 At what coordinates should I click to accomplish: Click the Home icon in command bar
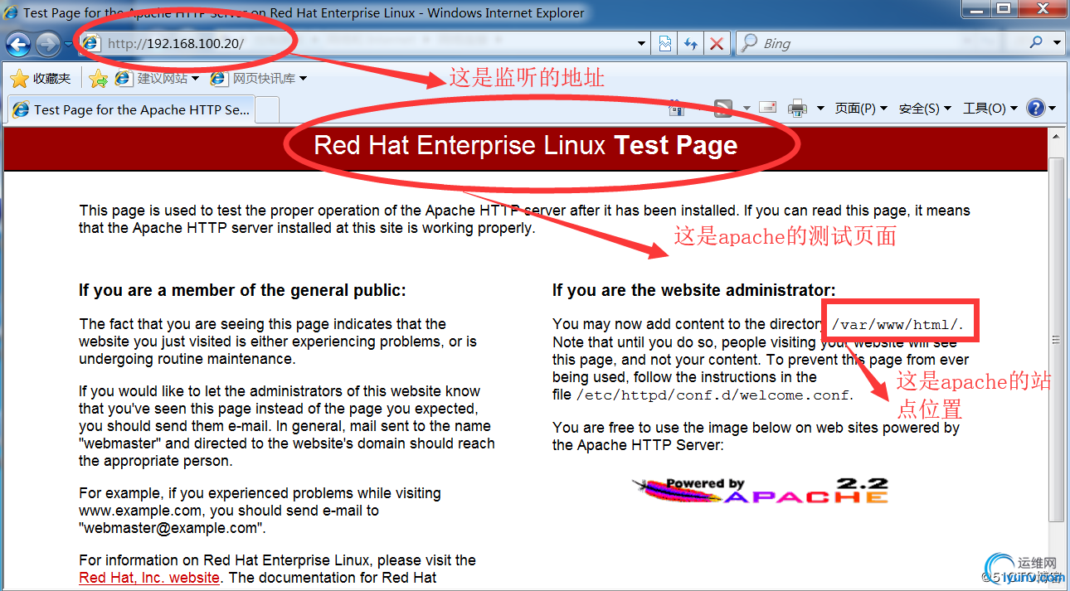coord(677,108)
